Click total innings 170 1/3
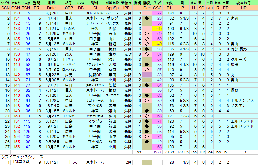The image size is (258, 165). pos(182,152)
